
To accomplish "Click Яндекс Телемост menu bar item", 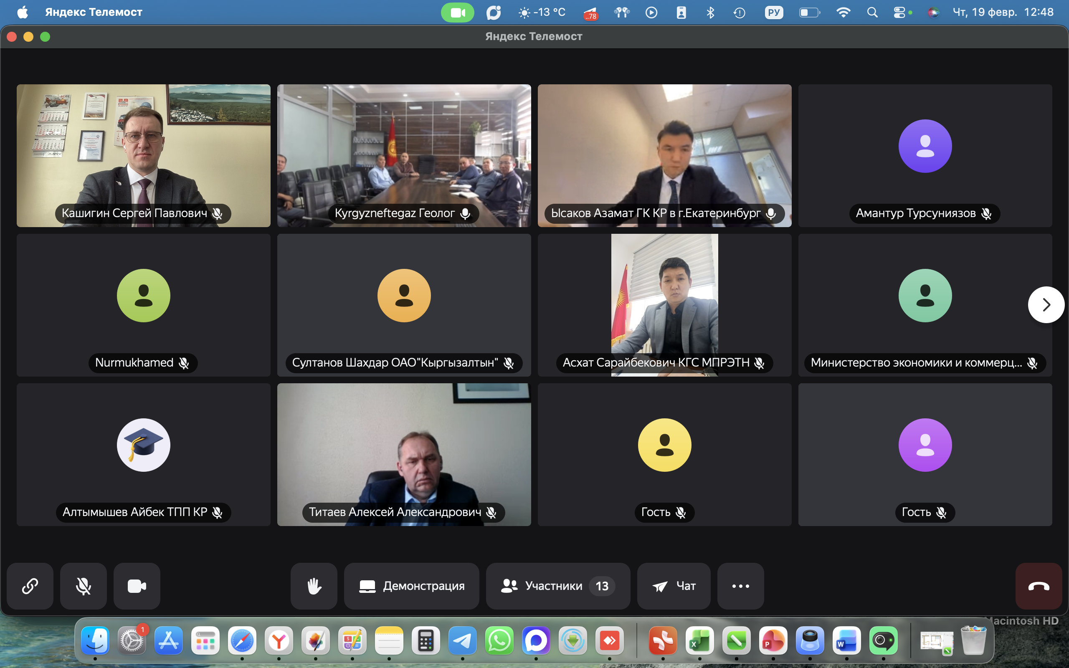I will coord(93,12).
